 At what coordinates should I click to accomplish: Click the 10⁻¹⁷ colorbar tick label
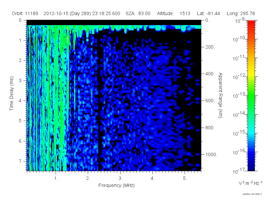239,171
